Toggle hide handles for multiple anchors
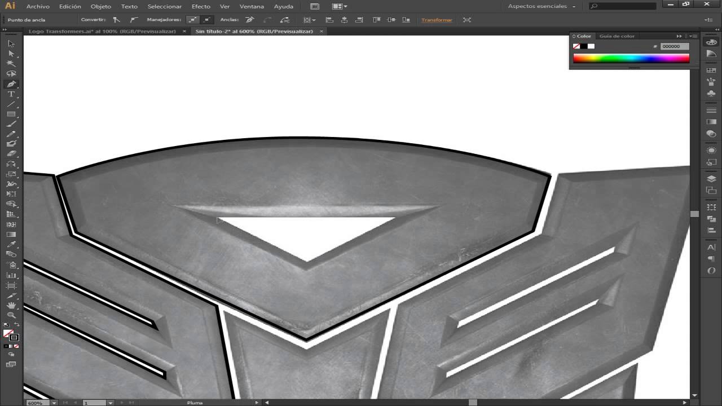722x406 pixels. pyautogui.click(x=207, y=20)
